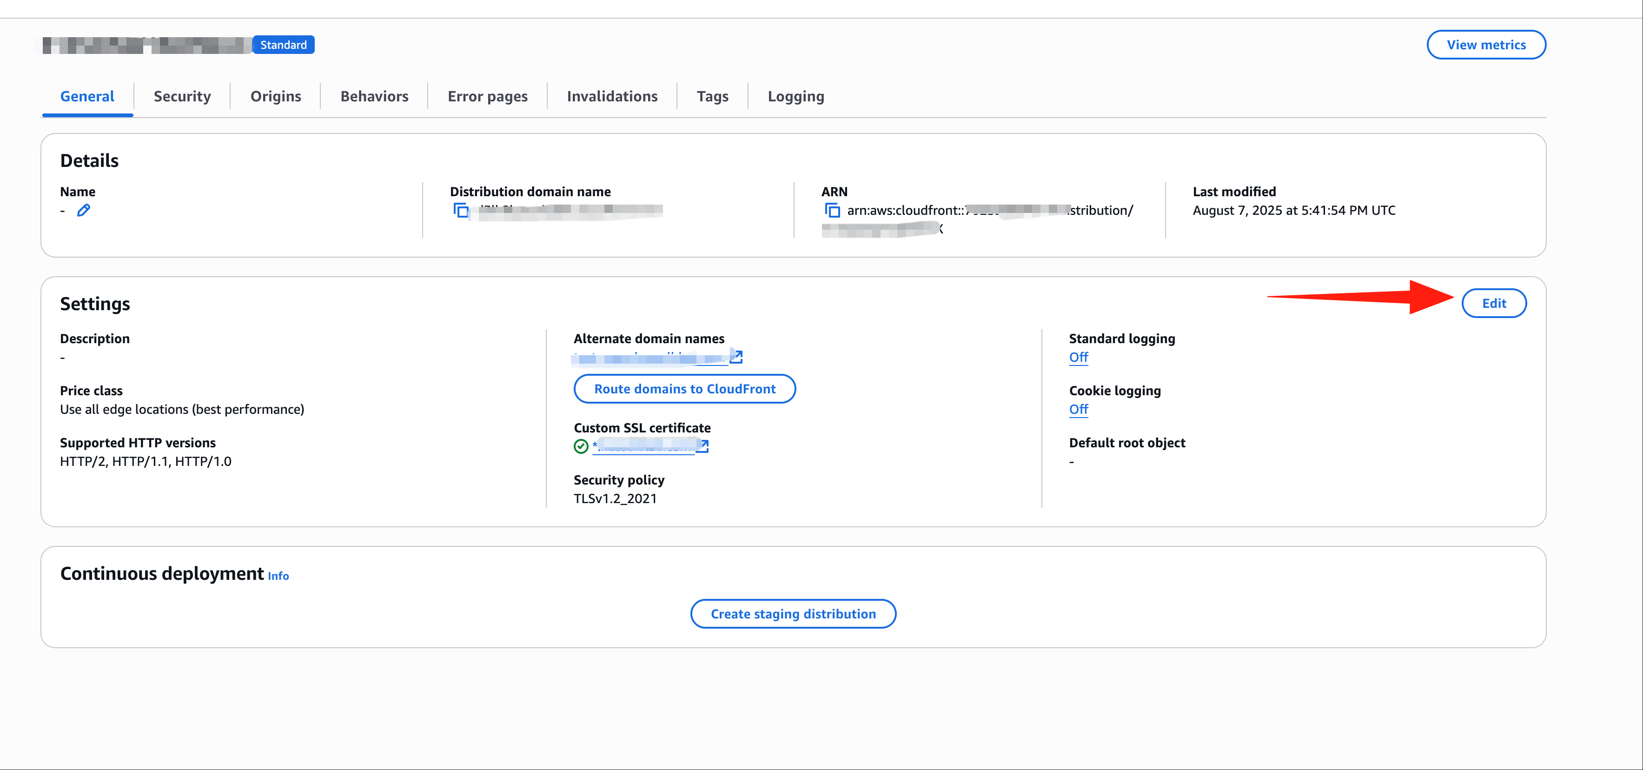Click the pencil icon to edit Name
This screenshot has height=770, width=1643.
[84, 211]
